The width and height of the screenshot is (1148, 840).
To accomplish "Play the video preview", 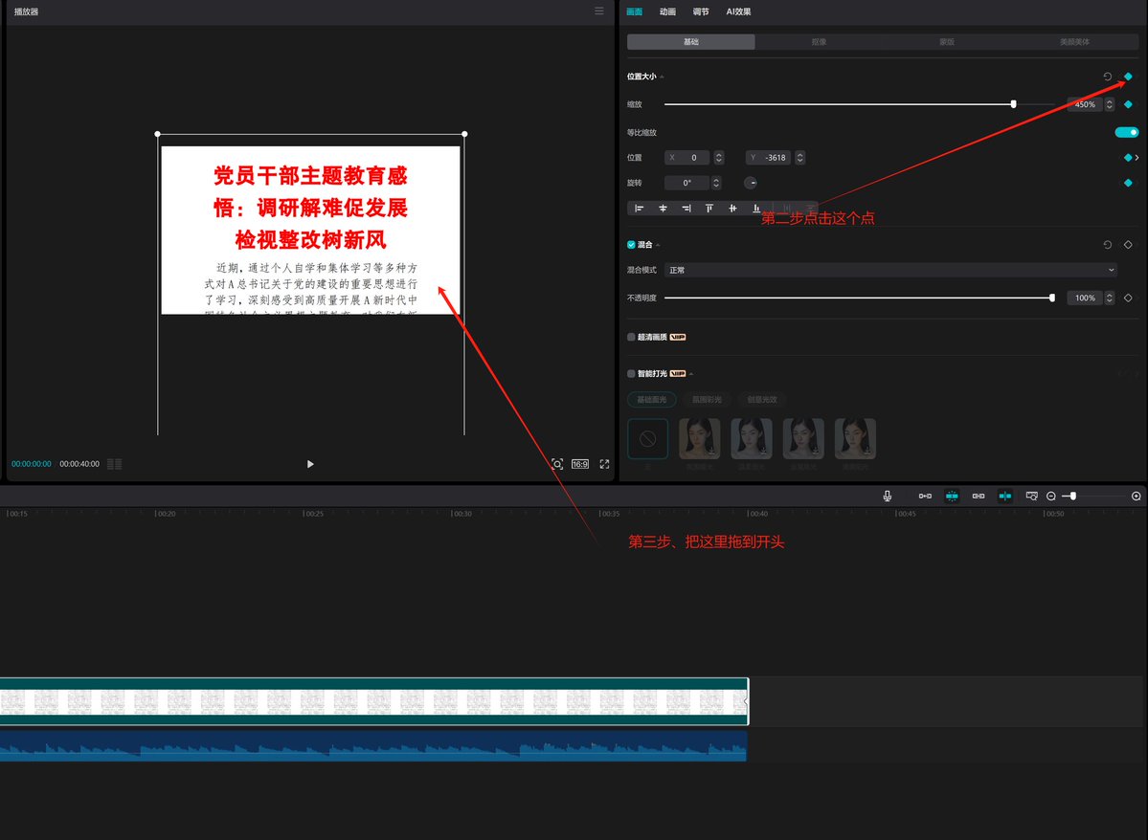I will [x=310, y=464].
